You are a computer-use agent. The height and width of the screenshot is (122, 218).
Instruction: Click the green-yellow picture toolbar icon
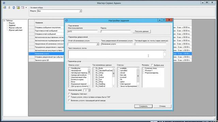(18, 7)
